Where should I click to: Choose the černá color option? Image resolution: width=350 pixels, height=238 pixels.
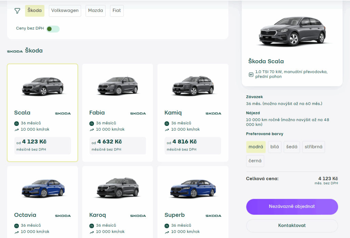tap(255, 161)
